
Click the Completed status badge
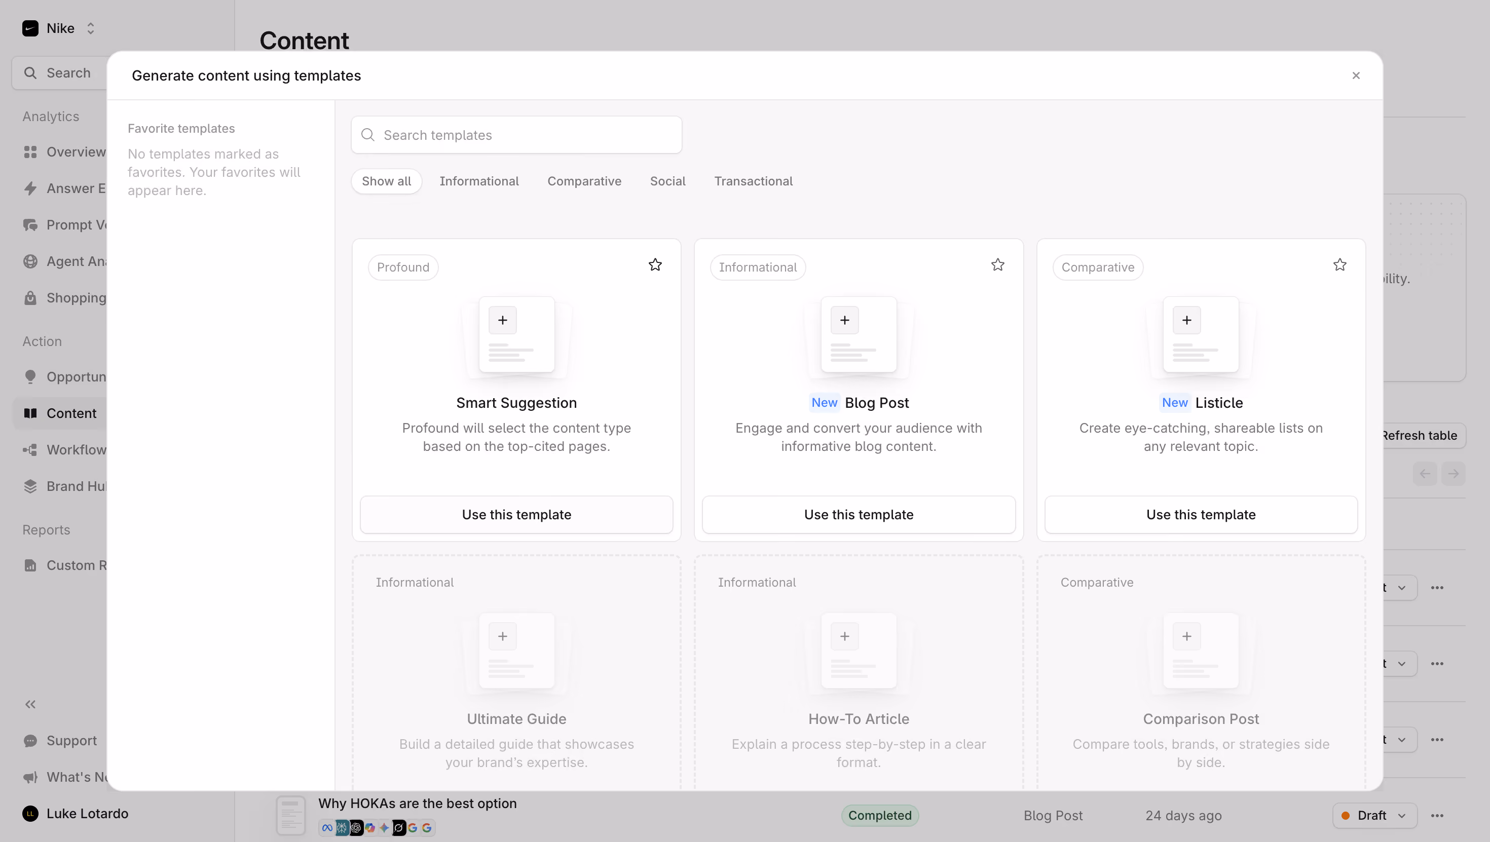(880, 815)
